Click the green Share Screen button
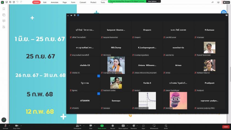 click(x=102, y=126)
